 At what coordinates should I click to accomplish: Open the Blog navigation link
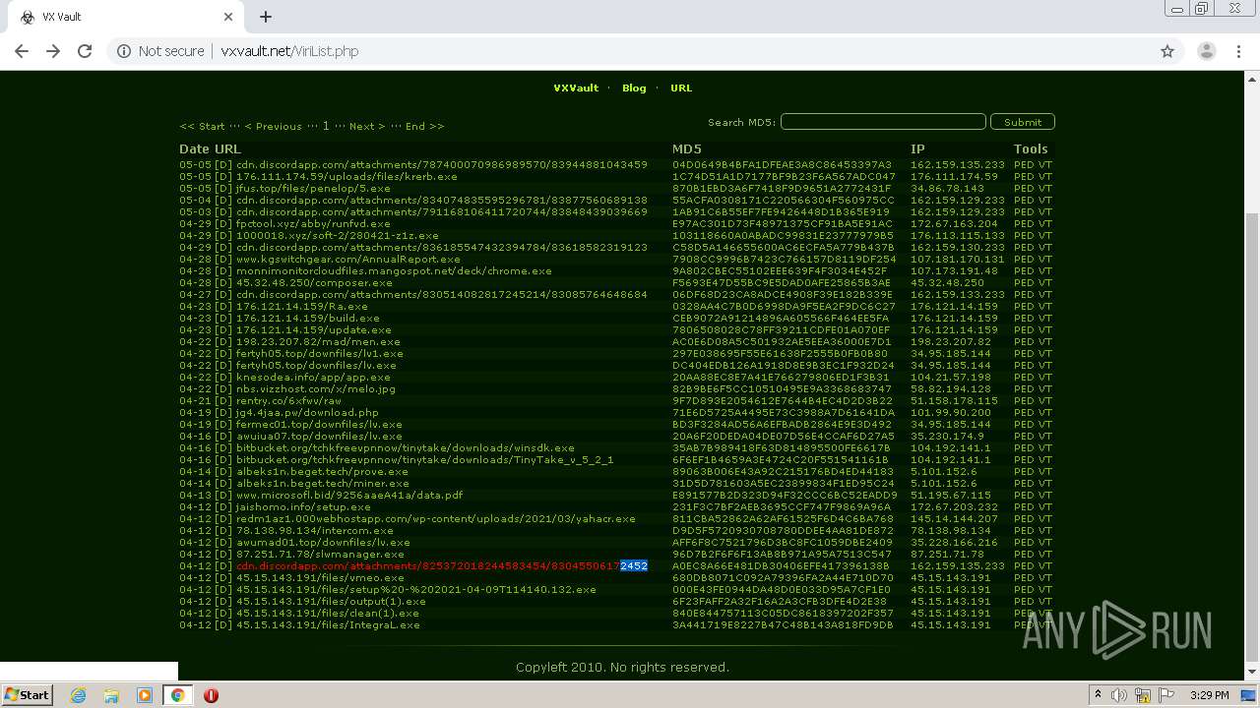coord(634,88)
